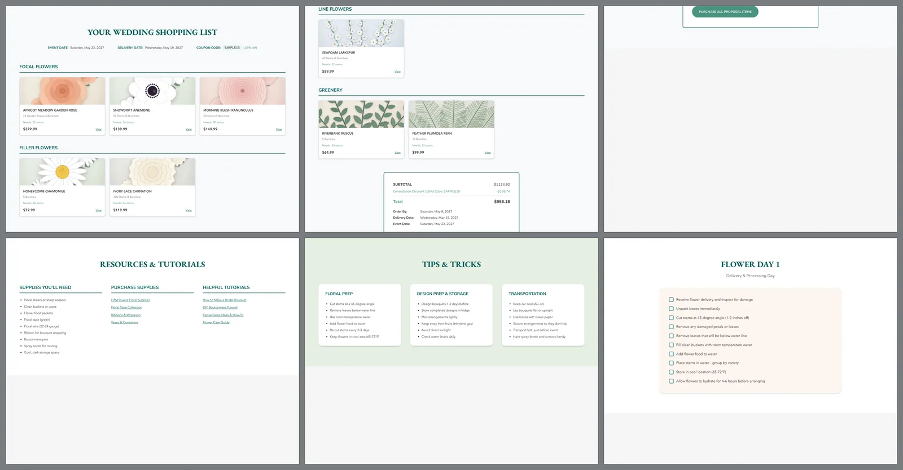The width and height of the screenshot is (903, 470).
Task: Click 'Keep car cool (AC on)' tip
Action: [528, 304]
